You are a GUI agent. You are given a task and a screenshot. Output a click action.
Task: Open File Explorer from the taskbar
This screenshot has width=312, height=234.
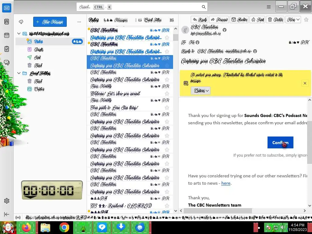coord(45,227)
